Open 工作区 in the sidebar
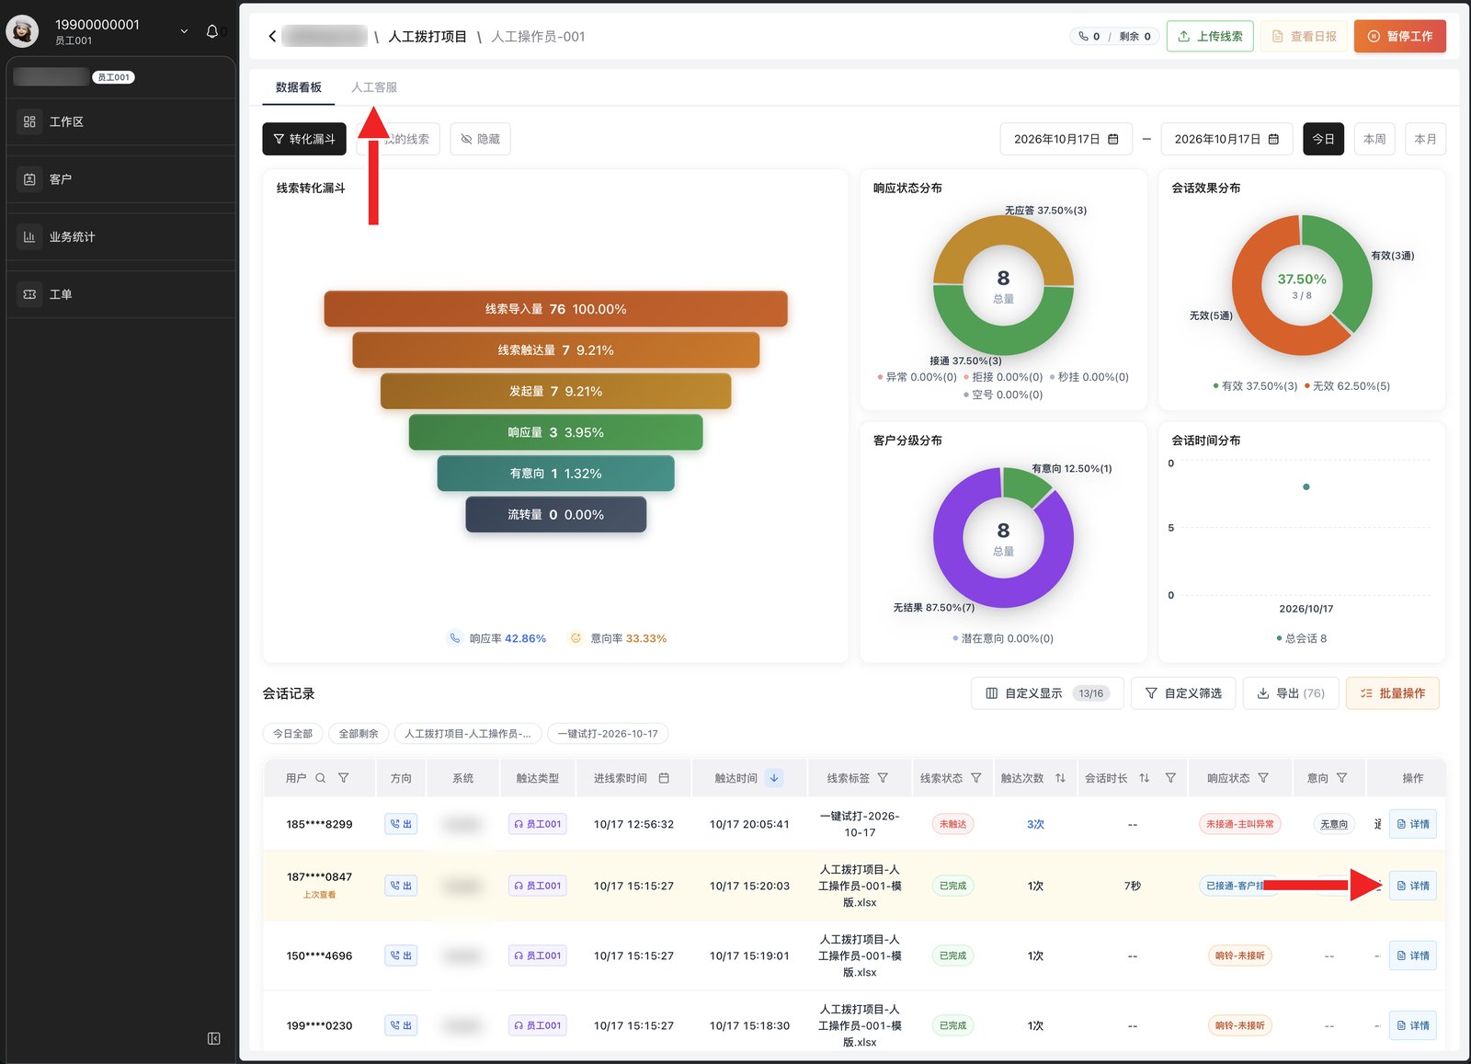Screen dimensions: 1471x1064 tap(120, 121)
